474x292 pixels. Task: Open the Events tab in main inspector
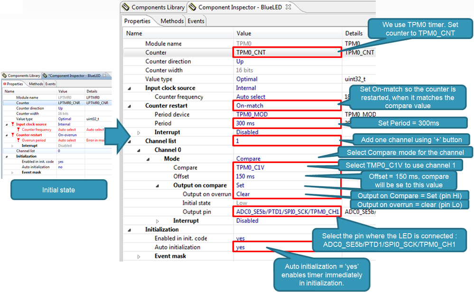pos(196,21)
